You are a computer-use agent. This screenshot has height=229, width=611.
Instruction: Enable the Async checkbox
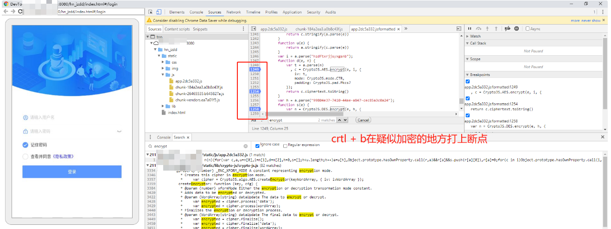[x=528, y=29]
